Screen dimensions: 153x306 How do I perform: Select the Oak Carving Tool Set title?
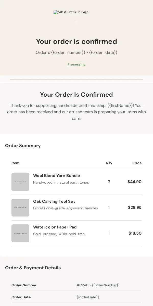point(54,201)
